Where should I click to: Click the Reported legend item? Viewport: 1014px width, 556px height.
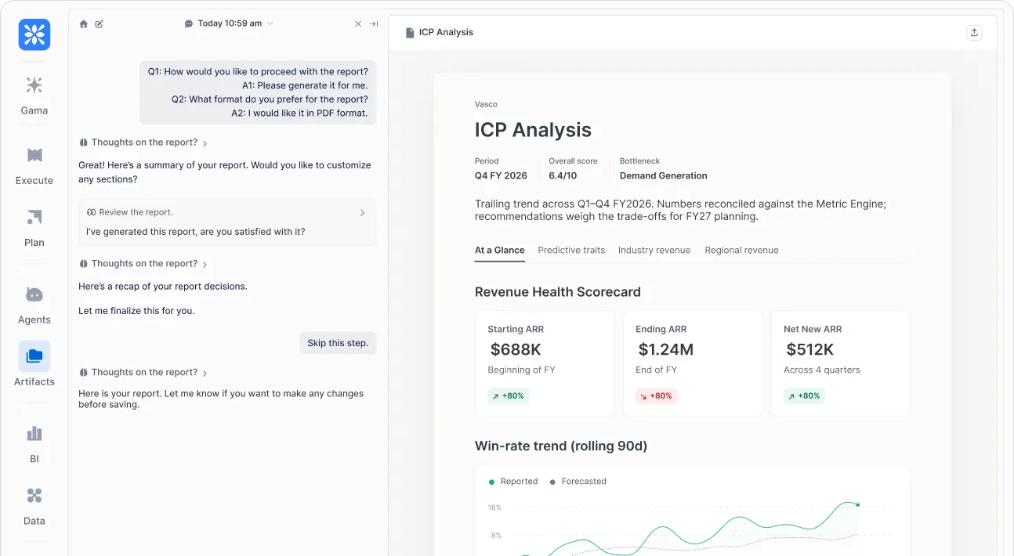coord(513,482)
